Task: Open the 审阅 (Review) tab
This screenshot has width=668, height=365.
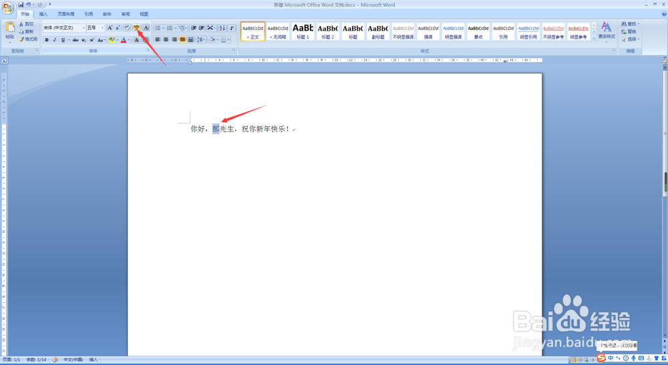Action: tap(126, 14)
